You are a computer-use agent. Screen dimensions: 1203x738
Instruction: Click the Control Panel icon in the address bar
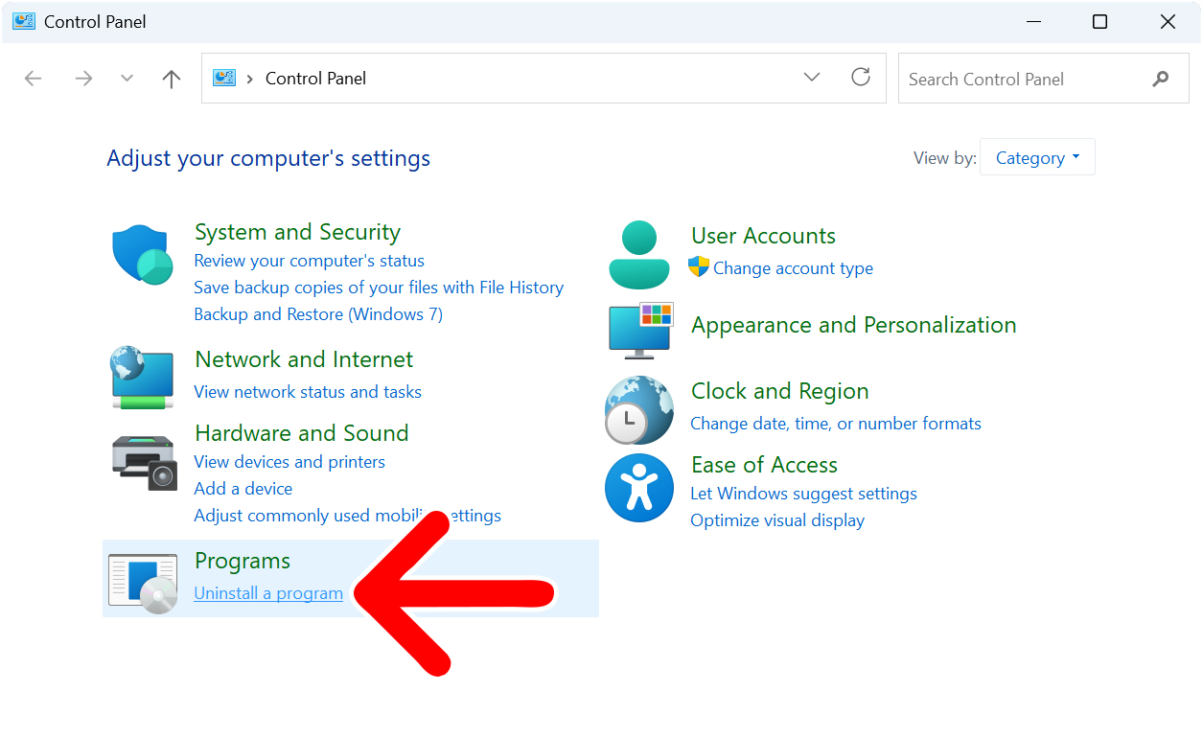pyautogui.click(x=222, y=79)
